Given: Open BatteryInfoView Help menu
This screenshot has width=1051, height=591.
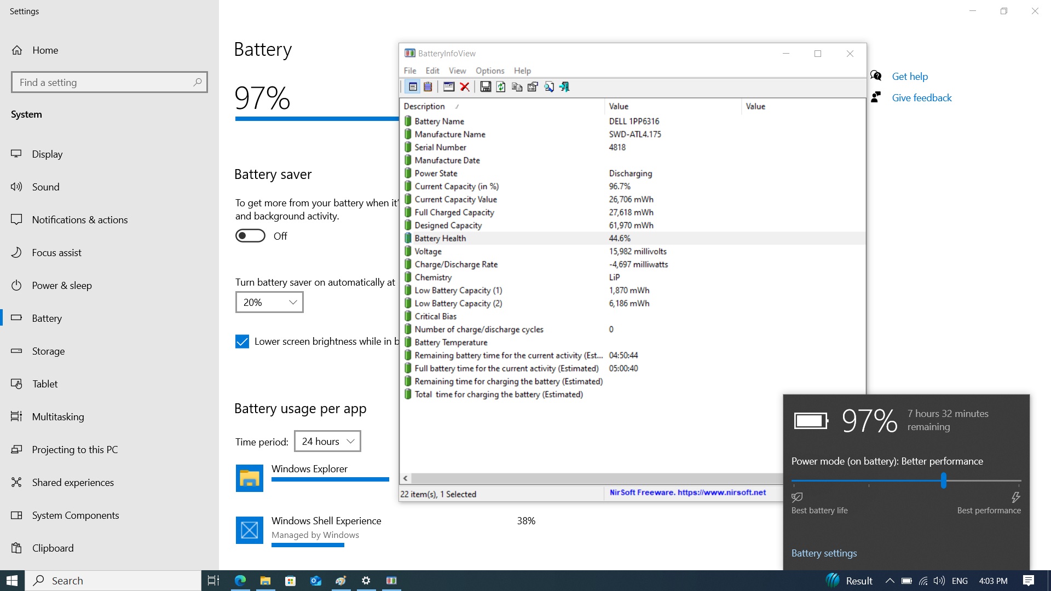Looking at the screenshot, I should [522, 71].
